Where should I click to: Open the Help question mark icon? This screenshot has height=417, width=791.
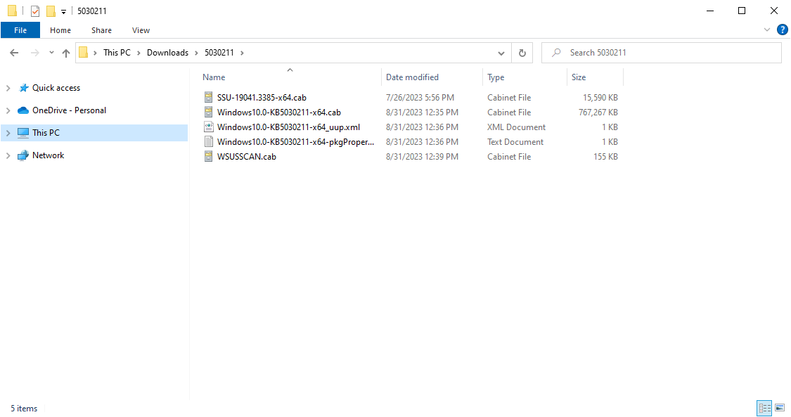(x=783, y=30)
